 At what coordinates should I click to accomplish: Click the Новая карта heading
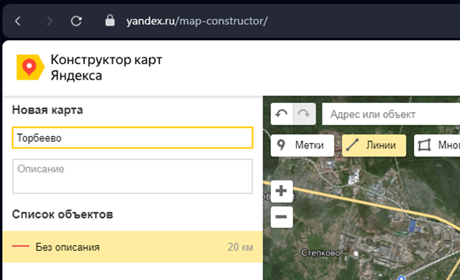[x=48, y=110]
